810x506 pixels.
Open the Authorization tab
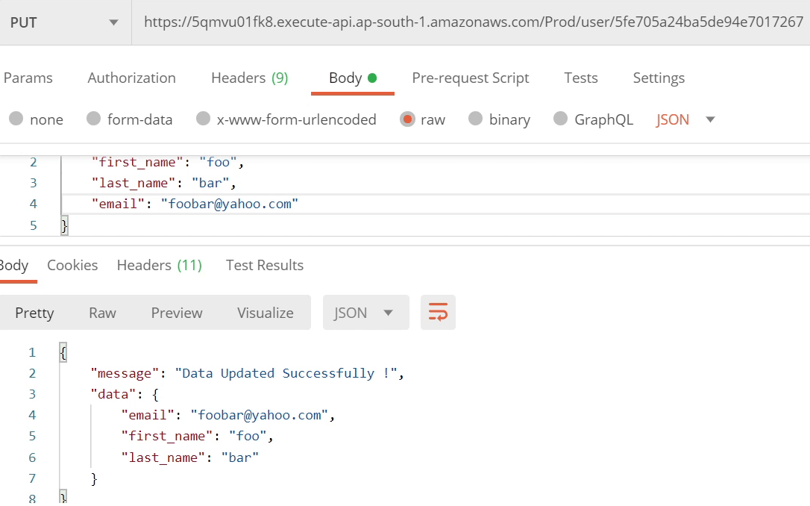coord(131,78)
